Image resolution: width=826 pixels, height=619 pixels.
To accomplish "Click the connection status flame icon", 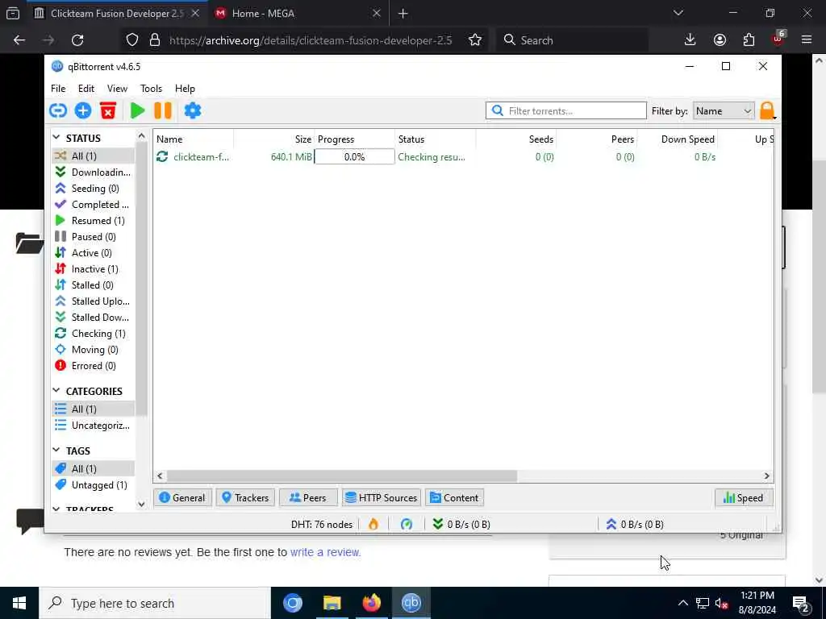I will pos(373,524).
